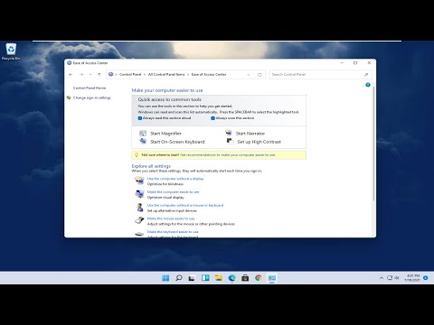This screenshot has height=325, width=434.
Task: Open Use computer without mouse or keyboard
Action: click(185, 205)
